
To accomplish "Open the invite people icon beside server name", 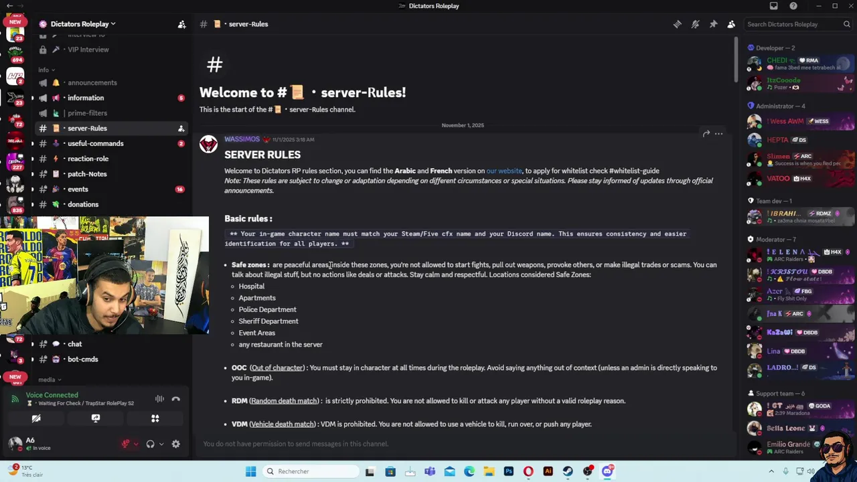I will 181,24.
